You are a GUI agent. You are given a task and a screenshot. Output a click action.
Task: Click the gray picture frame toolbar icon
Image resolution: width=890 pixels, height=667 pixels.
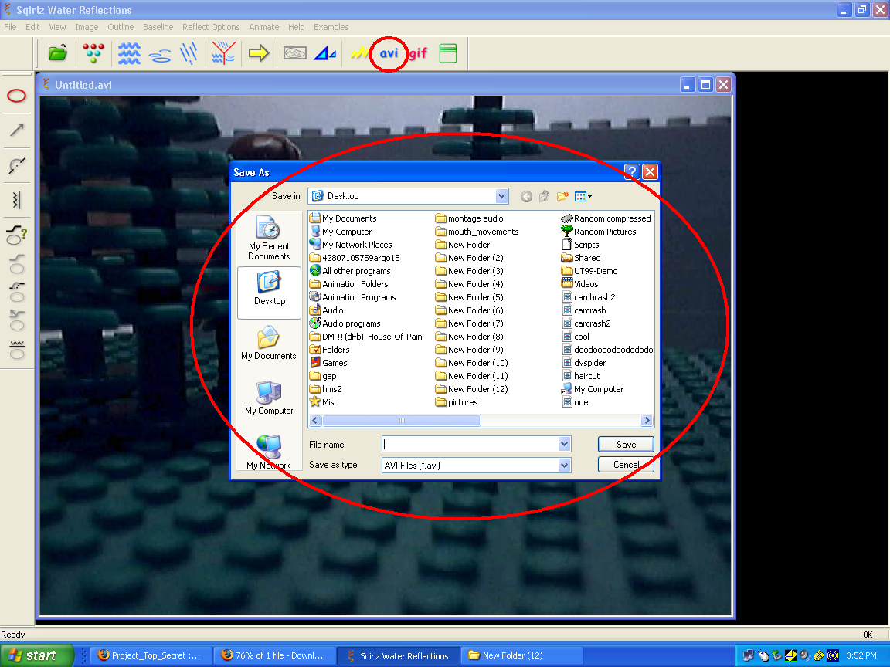[x=295, y=53]
